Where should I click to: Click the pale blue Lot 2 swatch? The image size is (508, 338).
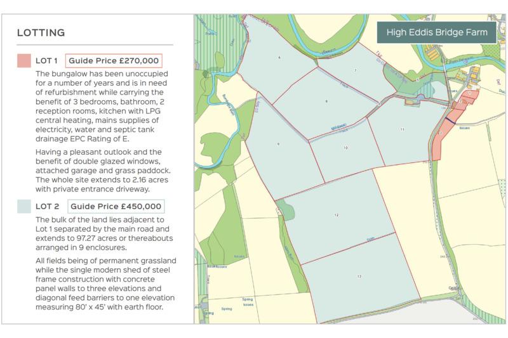24,206
